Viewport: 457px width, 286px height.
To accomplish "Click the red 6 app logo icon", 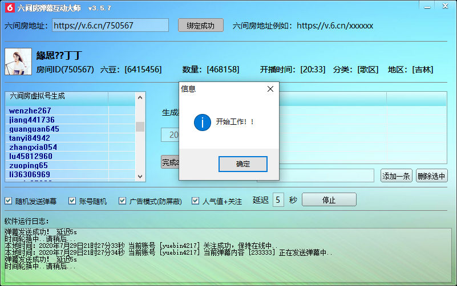I will [x=10, y=7].
